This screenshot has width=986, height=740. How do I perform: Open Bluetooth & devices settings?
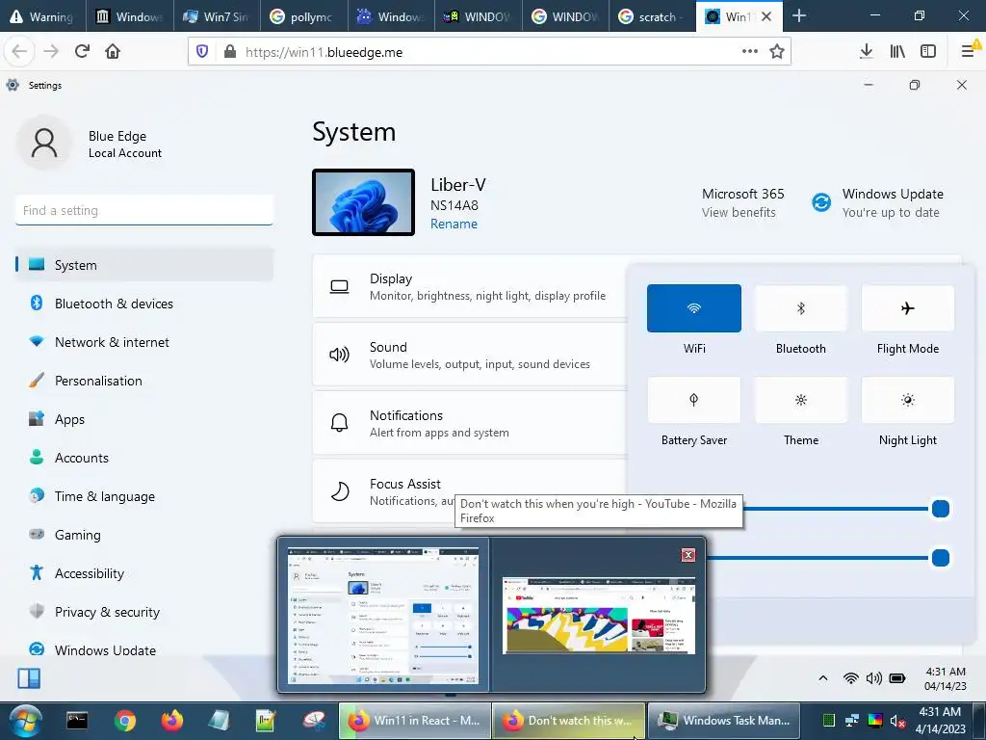coord(144,304)
